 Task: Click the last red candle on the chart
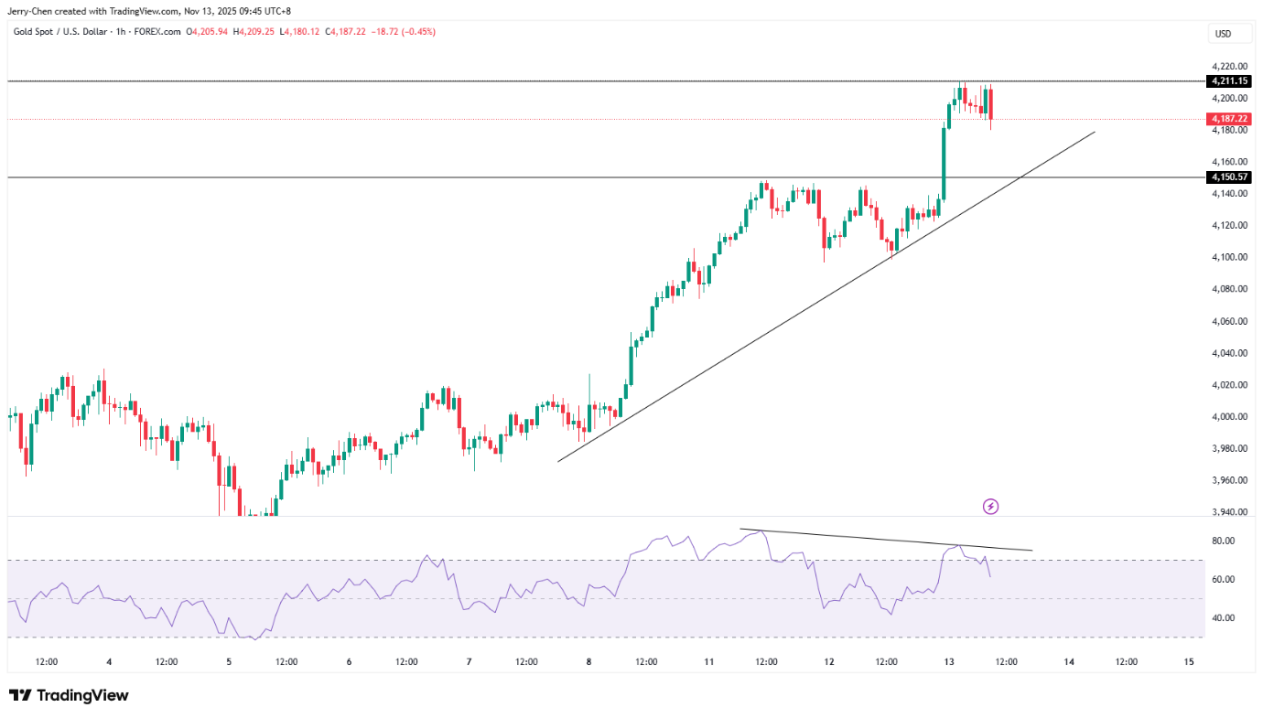990,102
